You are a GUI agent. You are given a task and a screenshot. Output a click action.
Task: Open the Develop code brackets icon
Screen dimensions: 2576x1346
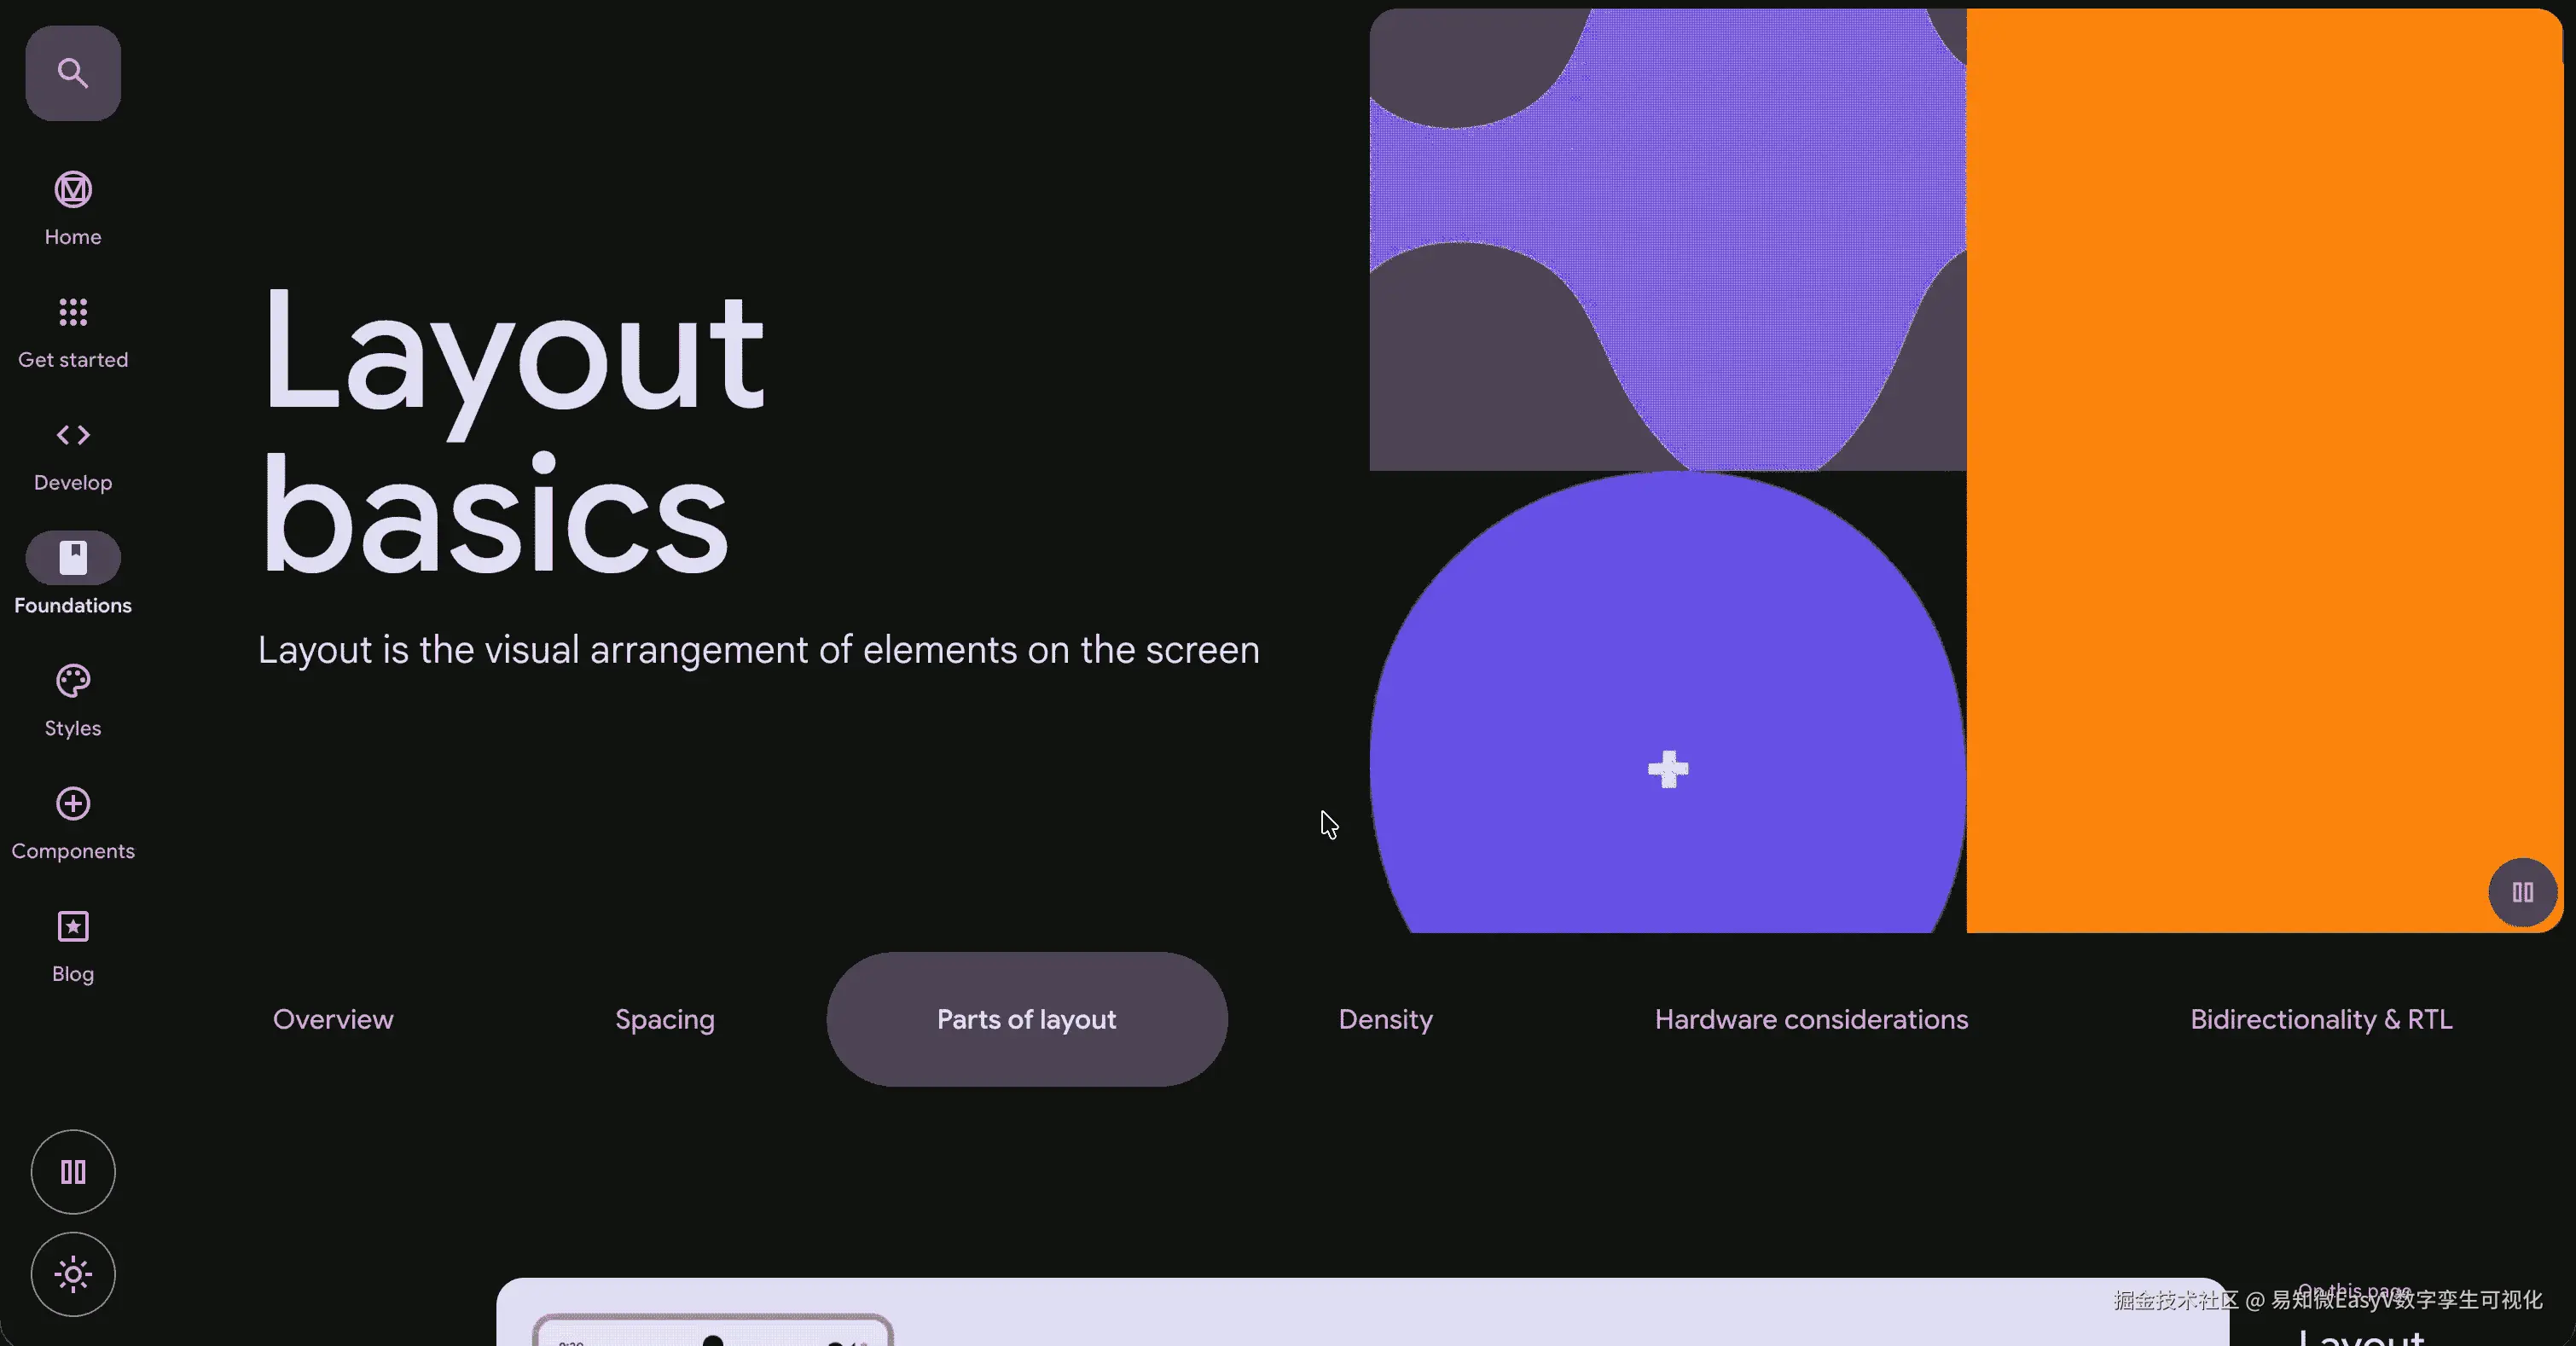pyautogui.click(x=73, y=435)
